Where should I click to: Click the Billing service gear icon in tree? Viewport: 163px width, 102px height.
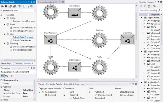[8, 18]
